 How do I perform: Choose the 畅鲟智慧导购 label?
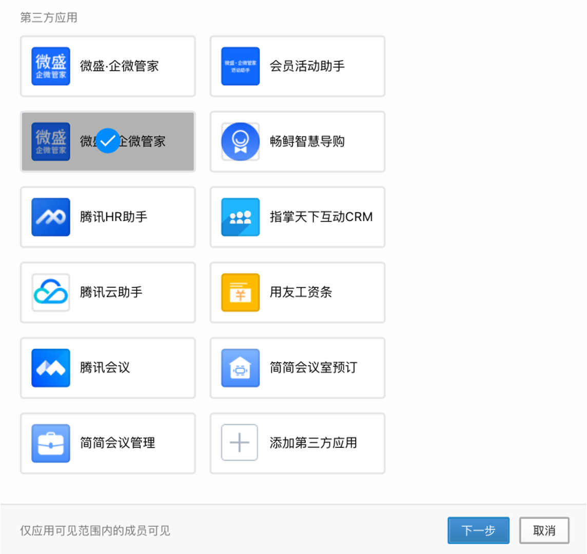pyautogui.click(x=307, y=142)
